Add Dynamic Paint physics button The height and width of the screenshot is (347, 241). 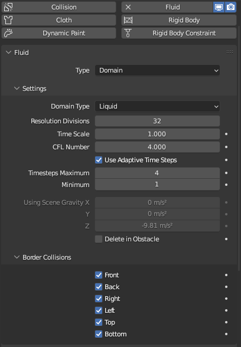[x=58, y=33]
